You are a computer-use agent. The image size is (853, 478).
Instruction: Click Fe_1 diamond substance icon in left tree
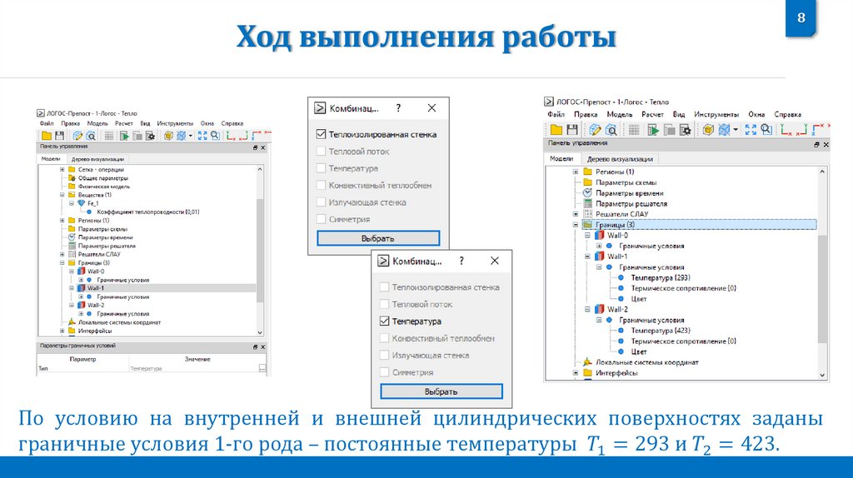(x=81, y=203)
